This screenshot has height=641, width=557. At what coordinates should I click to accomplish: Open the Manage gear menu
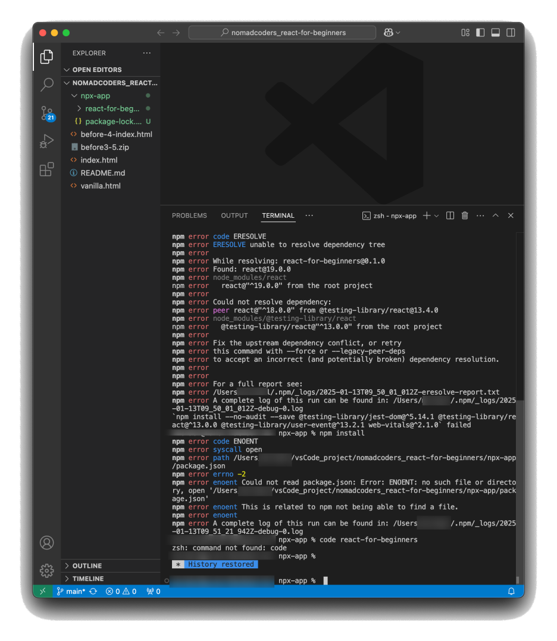(46, 571)
